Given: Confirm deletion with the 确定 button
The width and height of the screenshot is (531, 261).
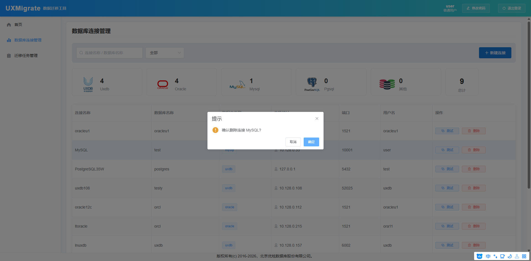Looking at the screenshot, I should pos(311,142).
